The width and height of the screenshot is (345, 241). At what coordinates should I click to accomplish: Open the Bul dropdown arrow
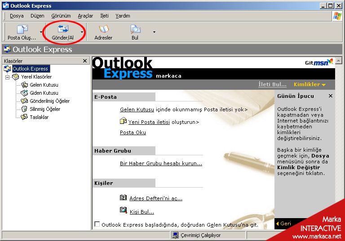pyautogui.click(x=154, y=32)
